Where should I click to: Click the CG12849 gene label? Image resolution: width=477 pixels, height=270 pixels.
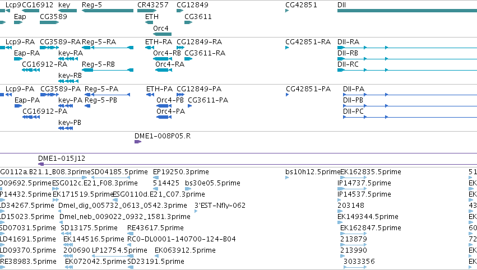pos(193,5)
